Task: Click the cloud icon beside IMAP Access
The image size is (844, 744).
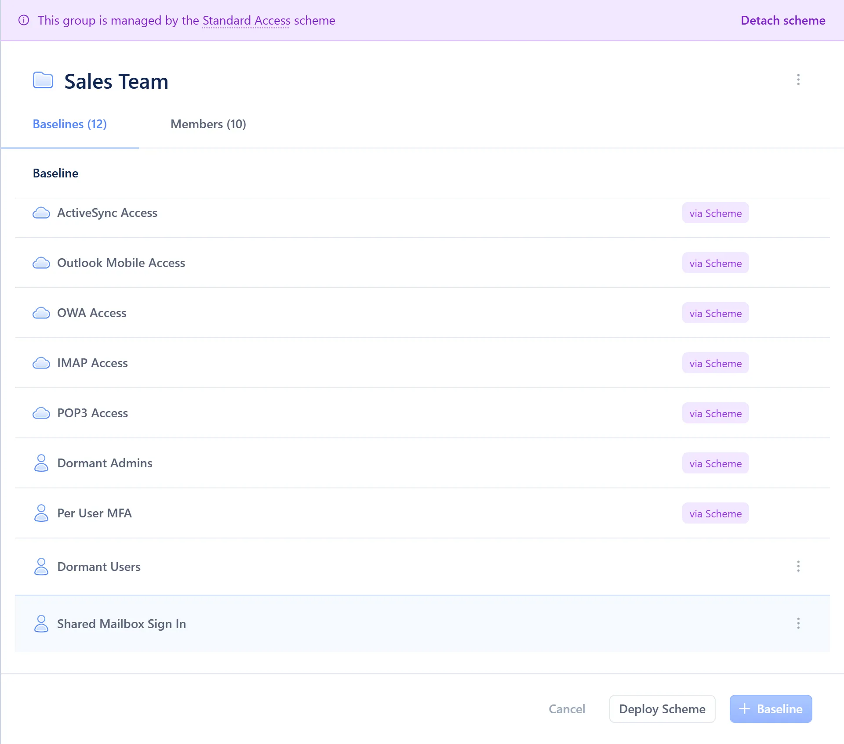Action: 41,363
